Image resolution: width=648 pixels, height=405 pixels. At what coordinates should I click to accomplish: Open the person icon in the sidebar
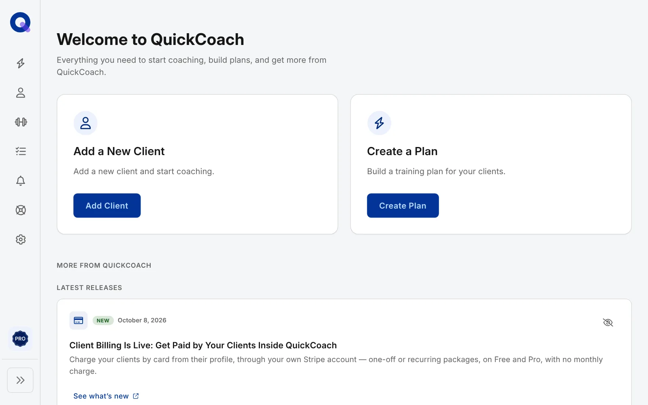(x=21, y=93)
